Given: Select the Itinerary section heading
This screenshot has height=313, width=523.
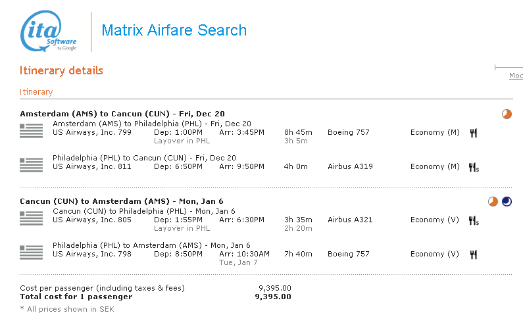Looking at the screenshot, I should (x=36, y=92).
